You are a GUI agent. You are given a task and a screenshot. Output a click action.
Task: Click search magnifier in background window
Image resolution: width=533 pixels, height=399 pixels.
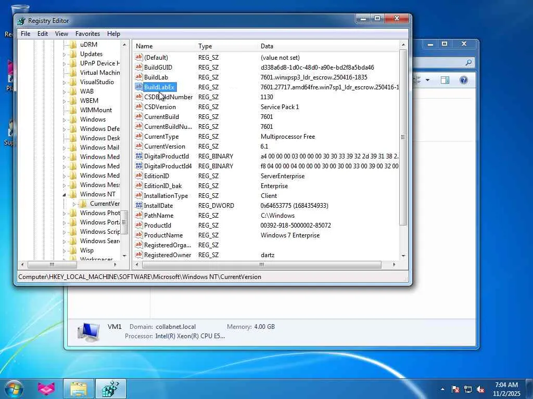coord(468,62)
